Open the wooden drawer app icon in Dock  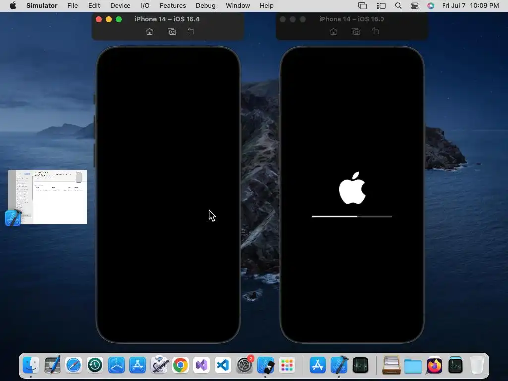pos(391,365)
